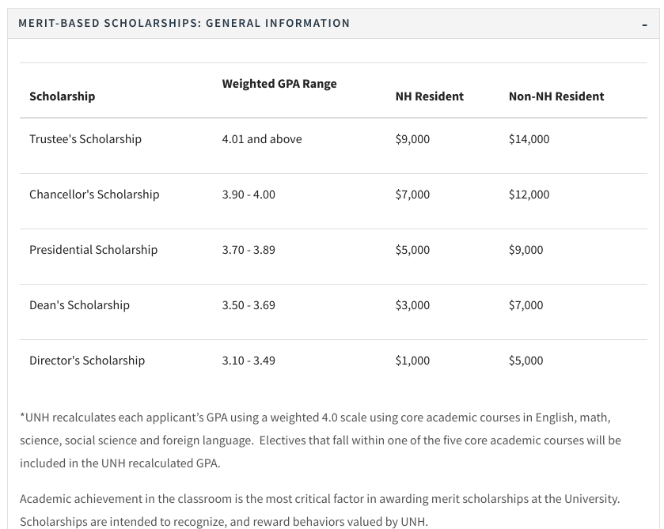Click the 4.01 and above GPA cell
Image resolution: width=664 pixels, height=529 pixels.
[262, 139]
